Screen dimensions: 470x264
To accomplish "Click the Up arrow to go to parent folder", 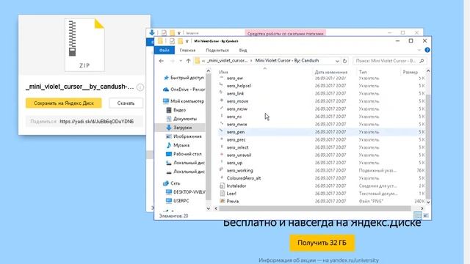I will 188,61.
